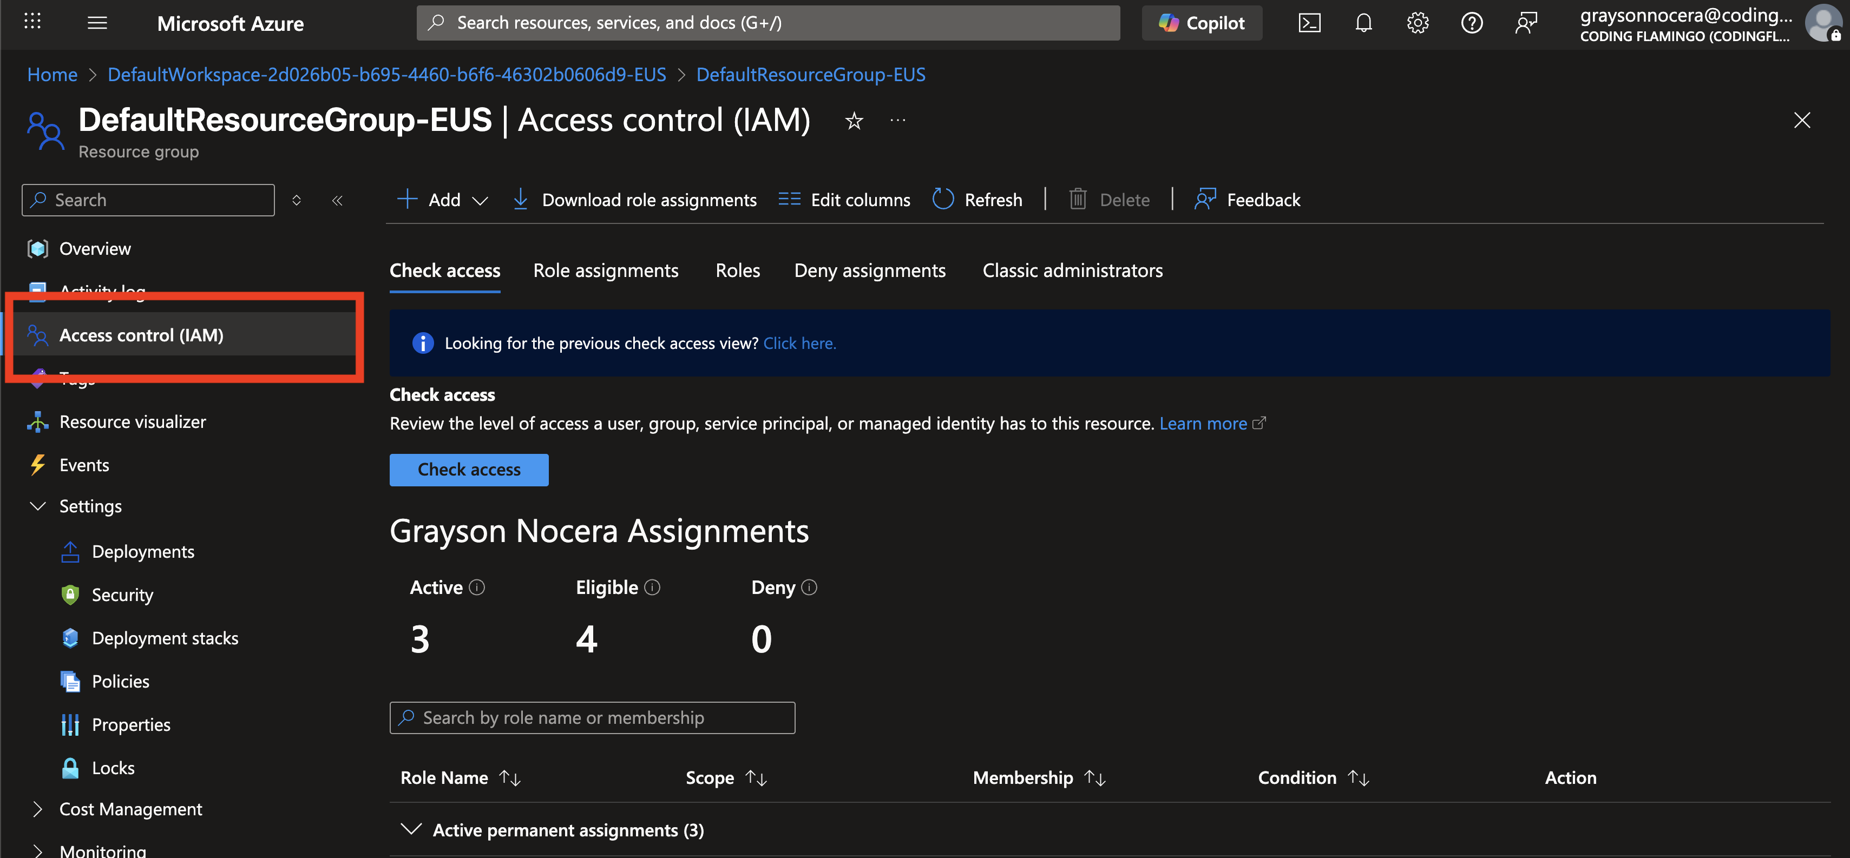1850x858 pixels.
Task: Open the feedback smiley icon in top bar
Action: pos(1526,22)
